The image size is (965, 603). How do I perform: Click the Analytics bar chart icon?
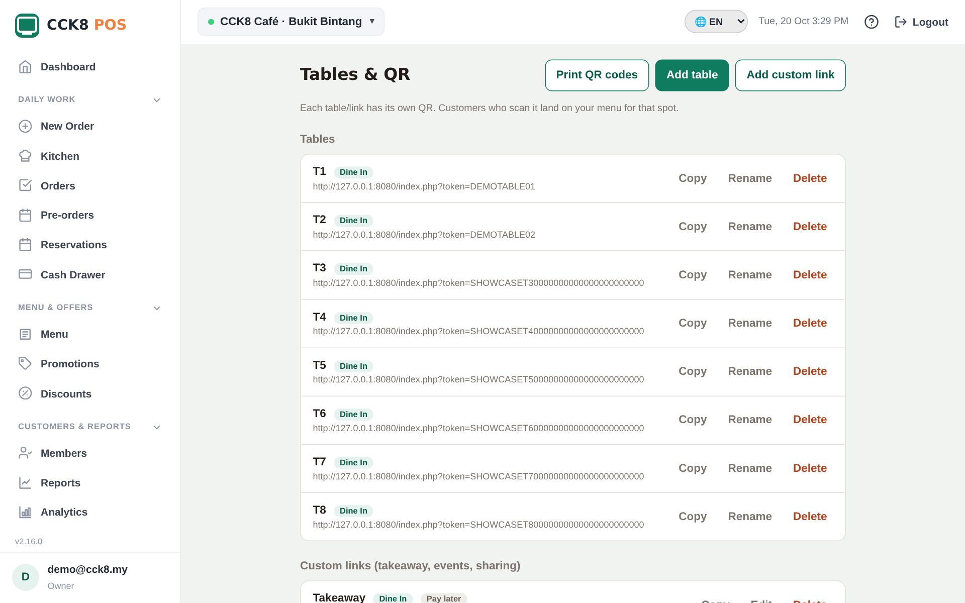pyautogui.click(x=25, y=512)
